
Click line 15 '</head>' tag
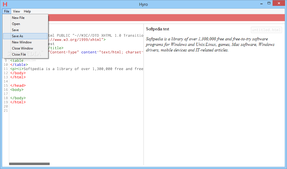pyautogui.click(x=18, y=85)
